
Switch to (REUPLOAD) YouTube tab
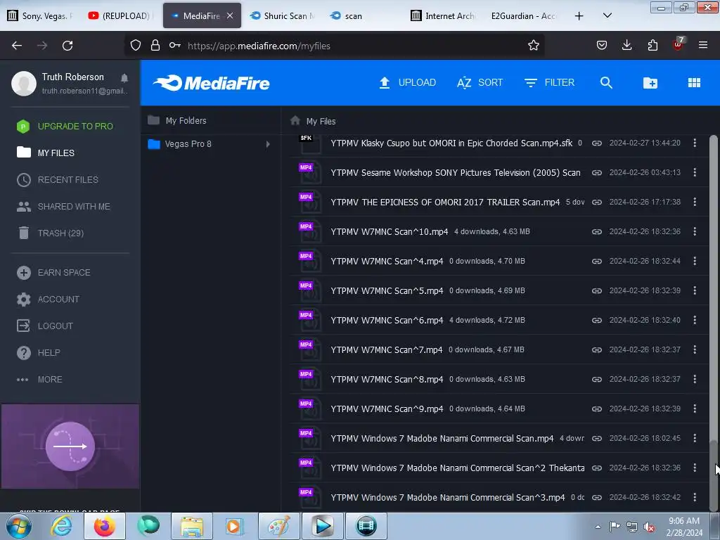120,16
